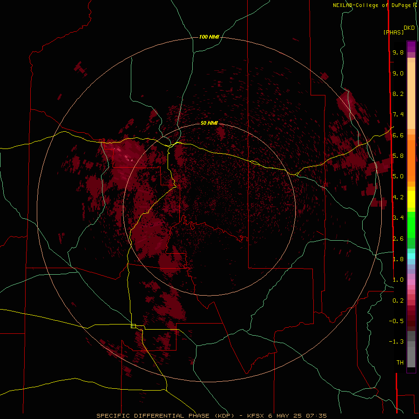Click the 50 NMI range ring label

(209, 123)
